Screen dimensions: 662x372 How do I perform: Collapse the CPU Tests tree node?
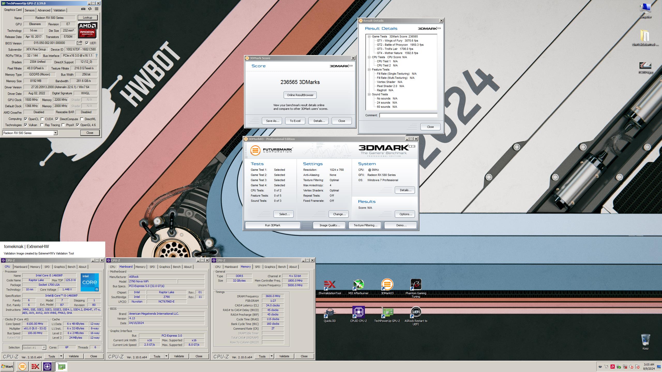[369, 57]
